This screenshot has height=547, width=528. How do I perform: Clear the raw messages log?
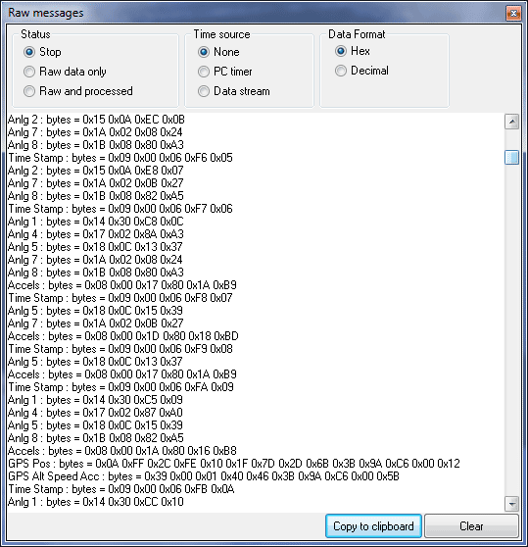point(471,525)
